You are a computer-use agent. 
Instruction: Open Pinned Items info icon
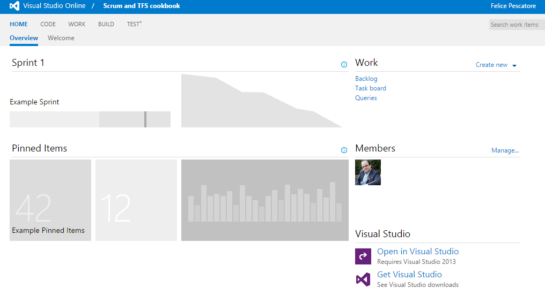(344, 150)
